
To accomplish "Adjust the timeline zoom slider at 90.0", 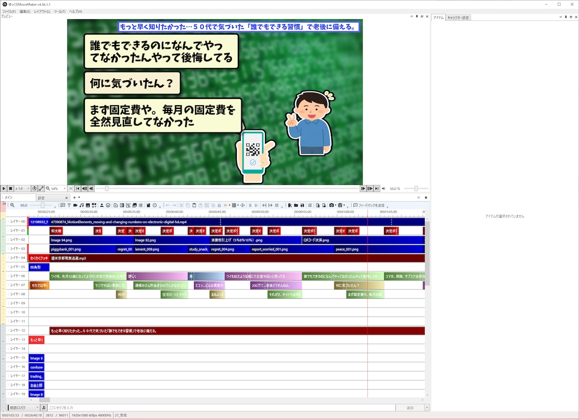I will click(x=43, y=205).
